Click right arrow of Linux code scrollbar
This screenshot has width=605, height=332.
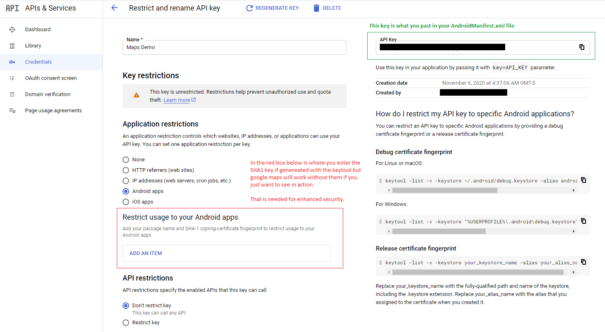point(573,190)
